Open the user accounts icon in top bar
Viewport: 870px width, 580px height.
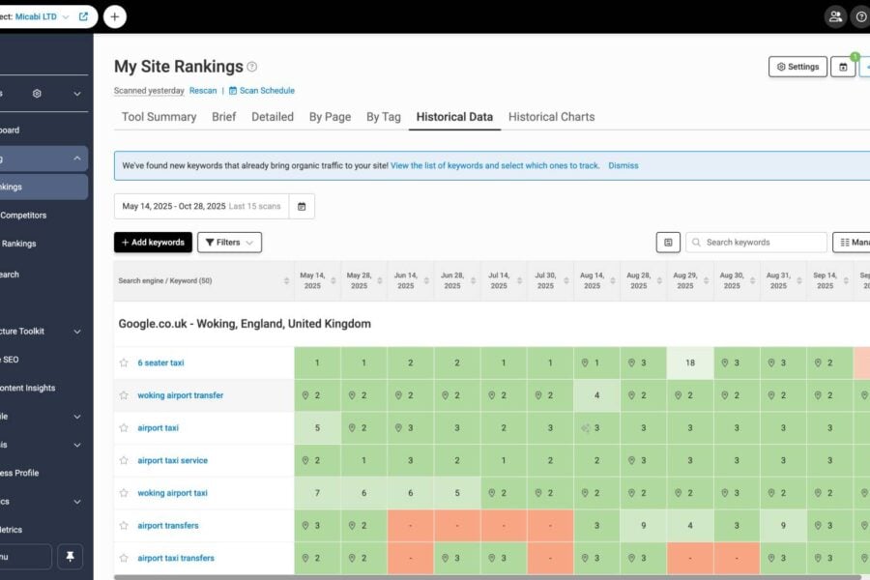point(835,16)
